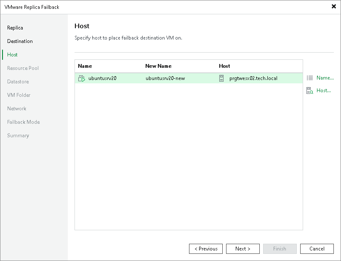341x261 pixels.
Task: Click the list icon next to Name...
Action: coord(310,77)
